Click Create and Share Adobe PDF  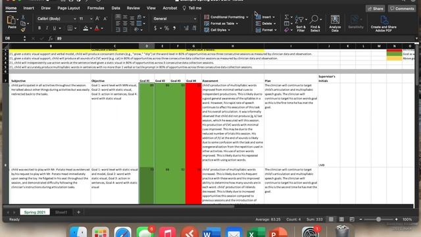coord(384,24)
